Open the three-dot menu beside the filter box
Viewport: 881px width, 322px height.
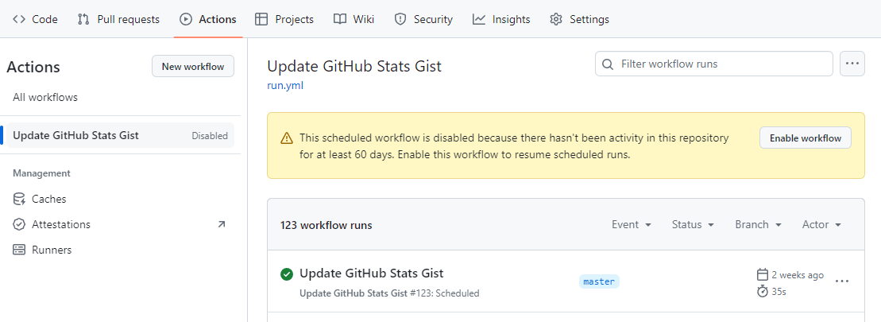click(852, 64)
